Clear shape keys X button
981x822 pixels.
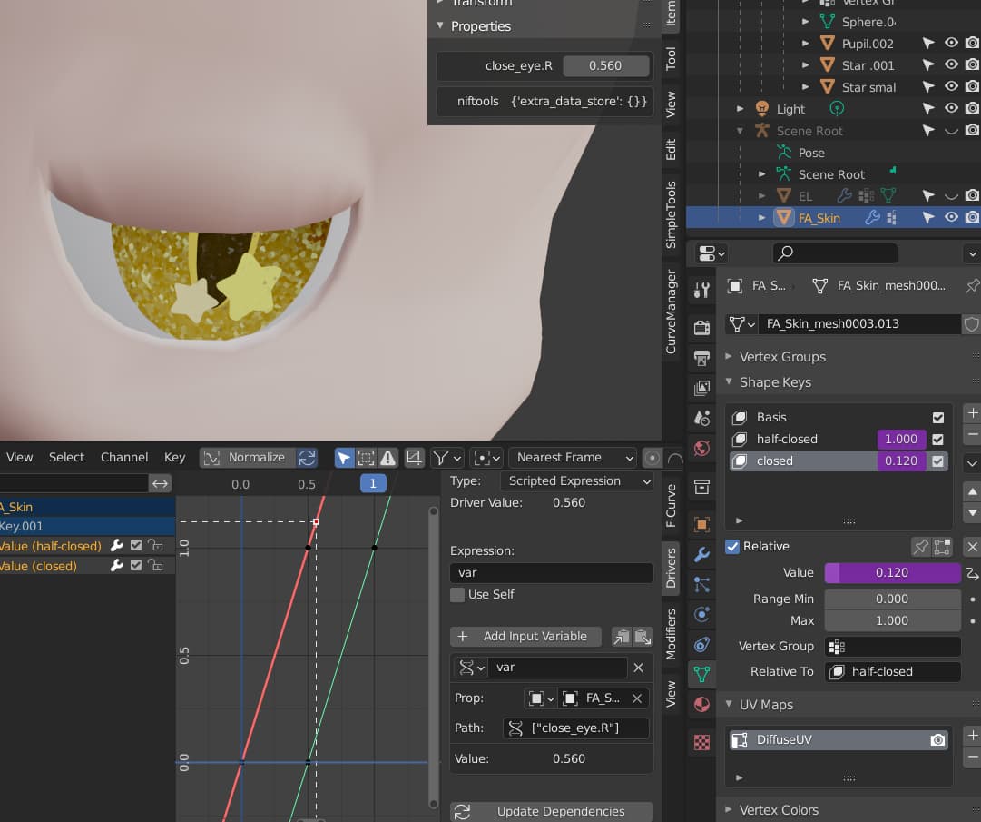coord(972,547)
